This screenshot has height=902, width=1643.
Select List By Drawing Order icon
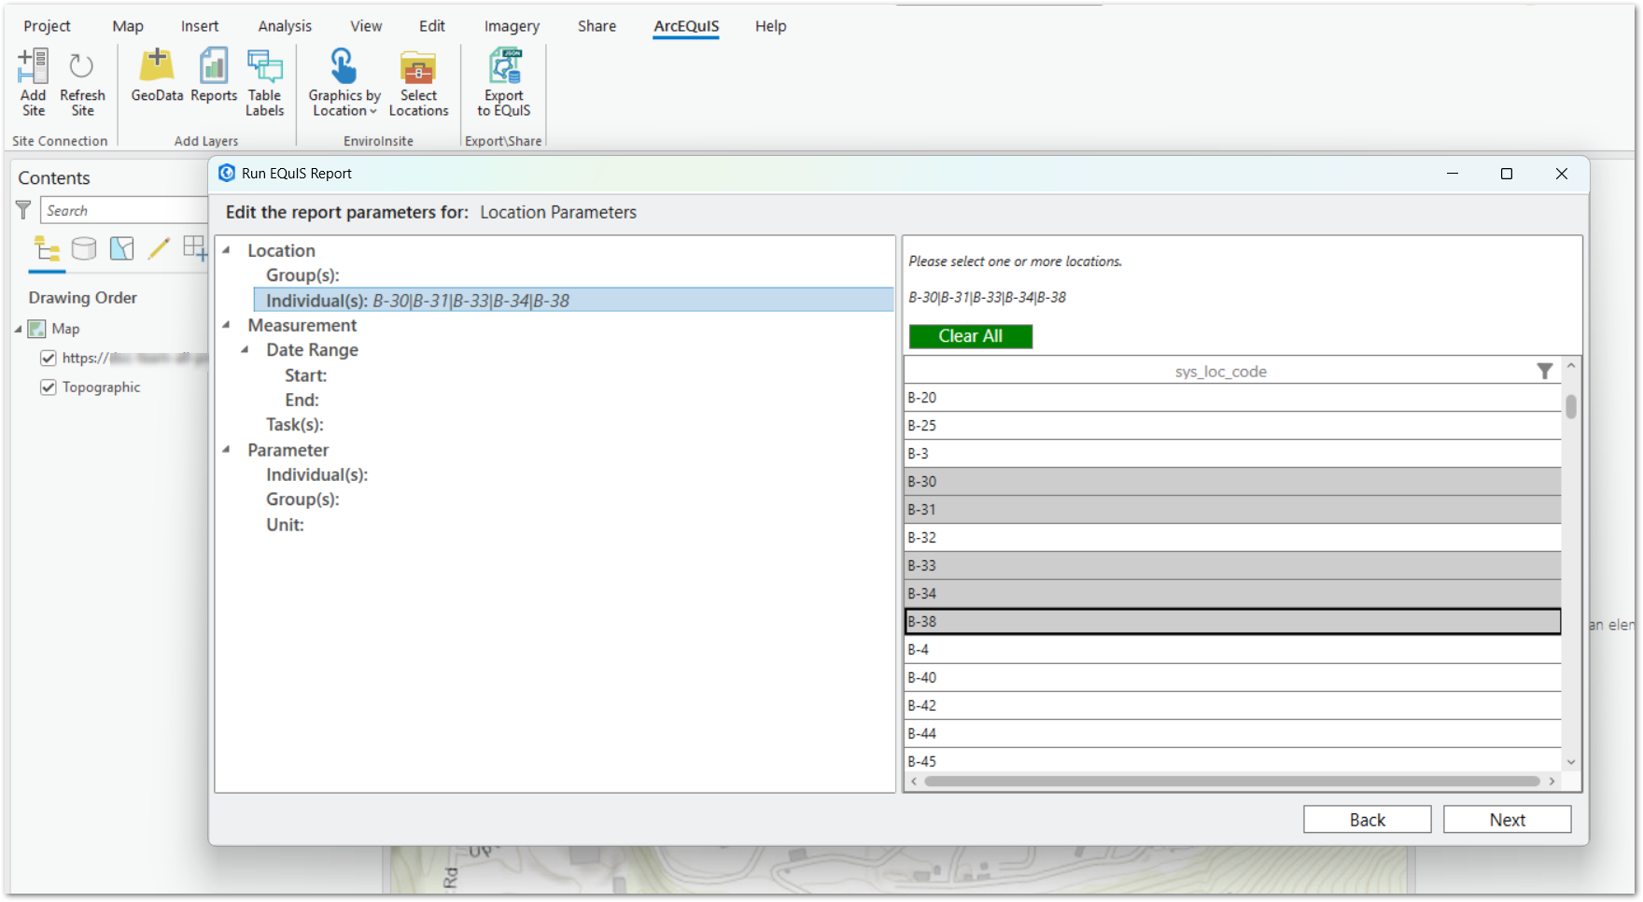[47, 248]
